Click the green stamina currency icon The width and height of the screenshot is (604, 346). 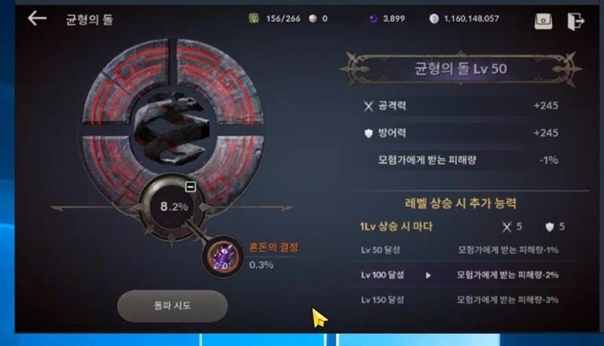click(254, 18)
